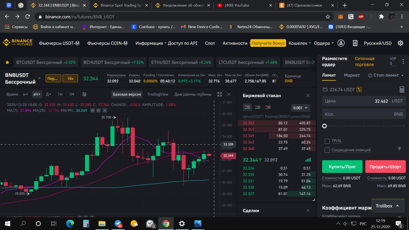Screen dimensions: 409x230
Task: Expand the Trollbox chat panel
Action: pos(387,206)
